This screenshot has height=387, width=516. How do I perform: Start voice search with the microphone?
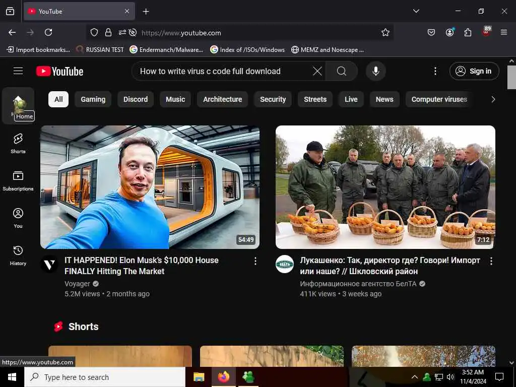tap(376, 71)
